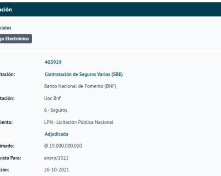Screen dimensions: 221x176
Task: Select the '26-10-2021' date value
Action: click(x=57, y=170)
